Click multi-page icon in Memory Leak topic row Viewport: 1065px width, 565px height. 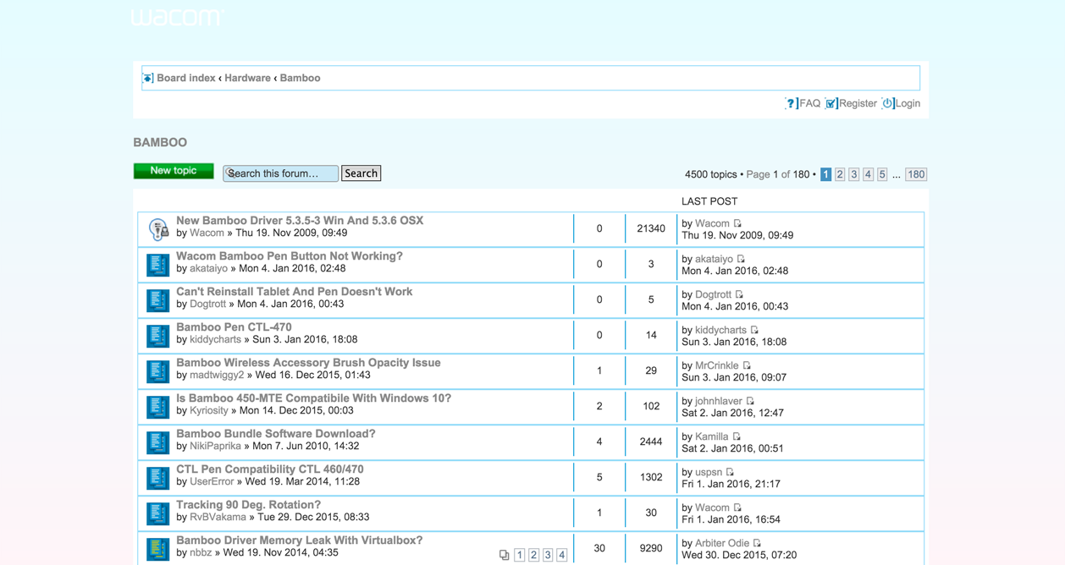[505, 556]
